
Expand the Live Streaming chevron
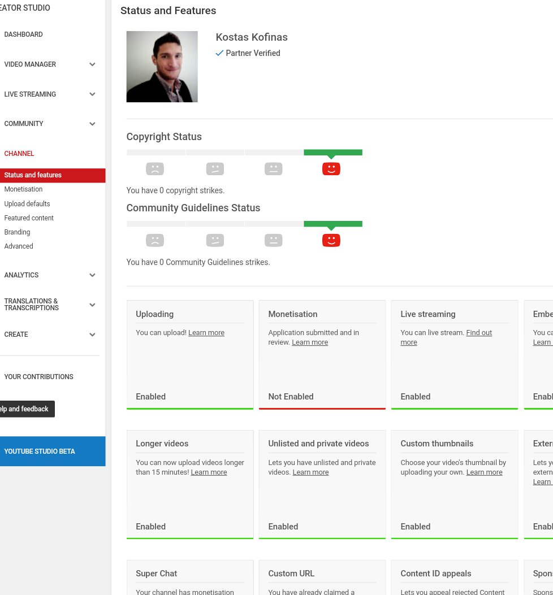pos(92,94)
